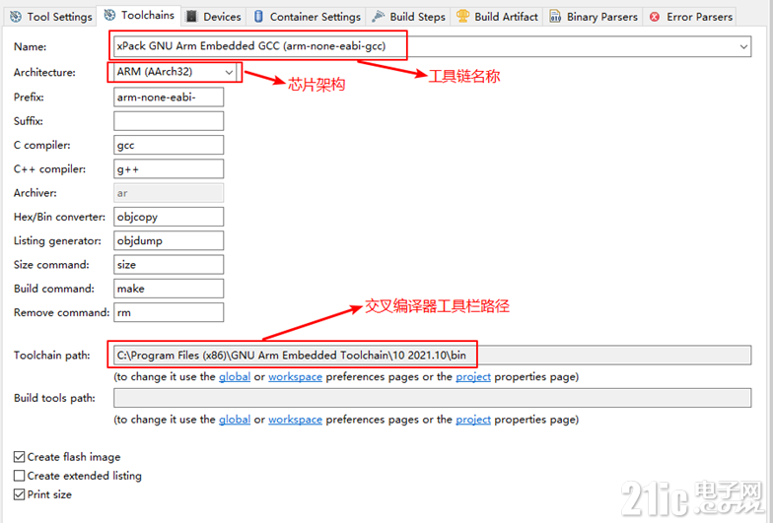Switch to the Tool Settings tab
The height and width of the screenshot is (523, 773).
tap(51, 17)
